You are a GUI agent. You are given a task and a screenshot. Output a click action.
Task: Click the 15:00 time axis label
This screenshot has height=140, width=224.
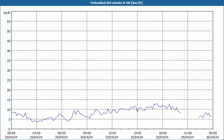pos(137,133)
